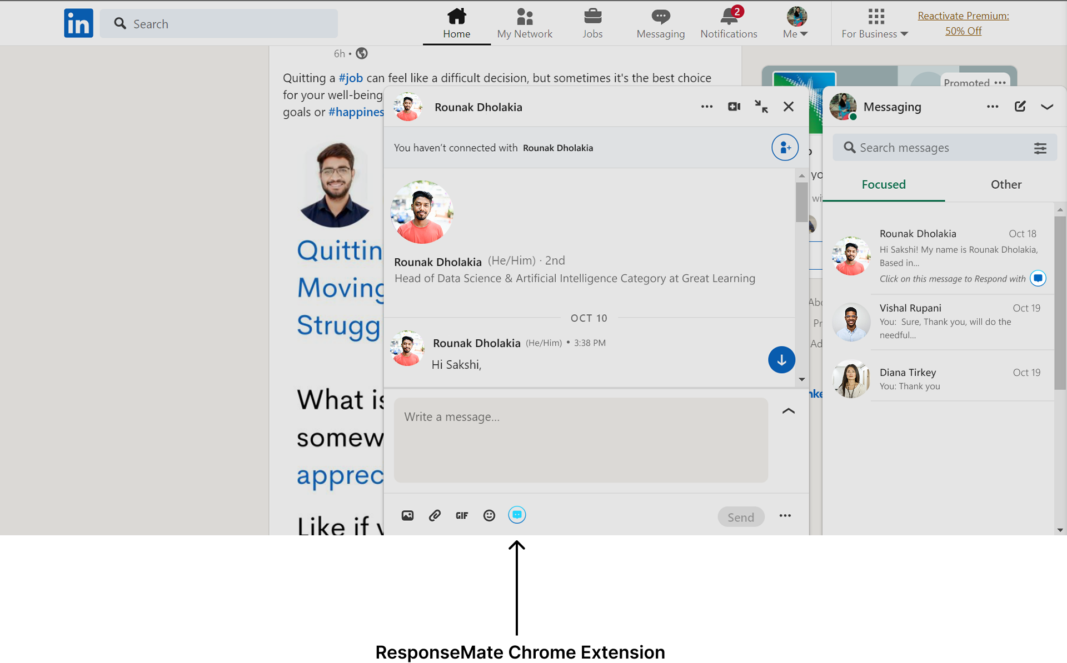Open chat options menu for Rounak Dholakia

[x=707, y=107]
